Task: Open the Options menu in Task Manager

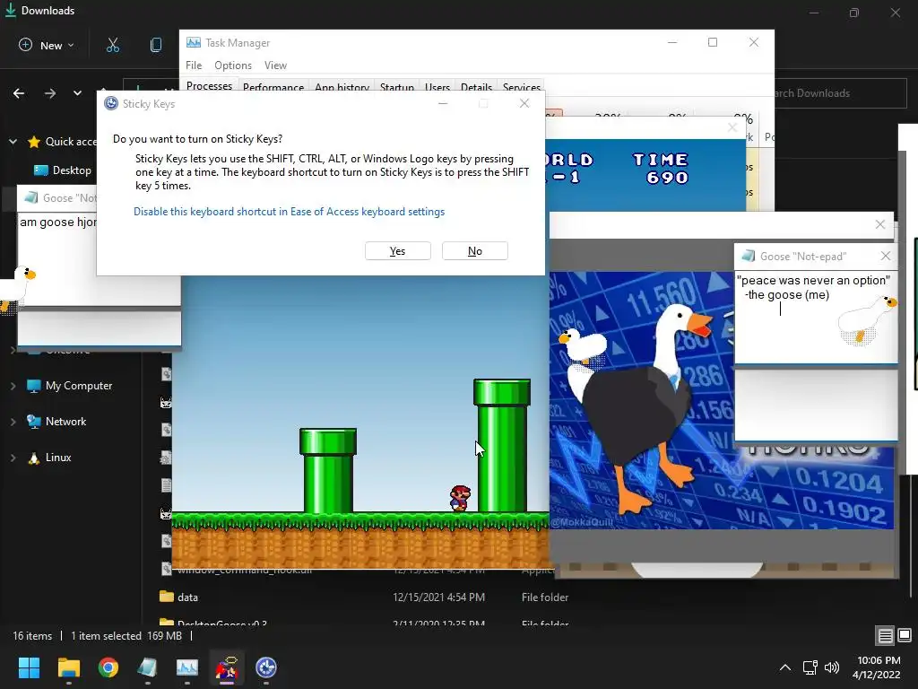Action: coord(233,65)
